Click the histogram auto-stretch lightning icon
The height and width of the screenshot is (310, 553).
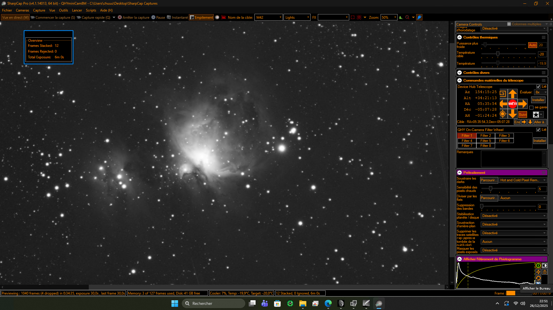[538, 272]
